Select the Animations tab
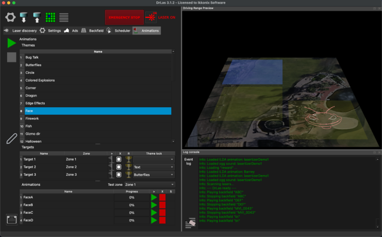This screenshot has height=237, width=382. 147,30
